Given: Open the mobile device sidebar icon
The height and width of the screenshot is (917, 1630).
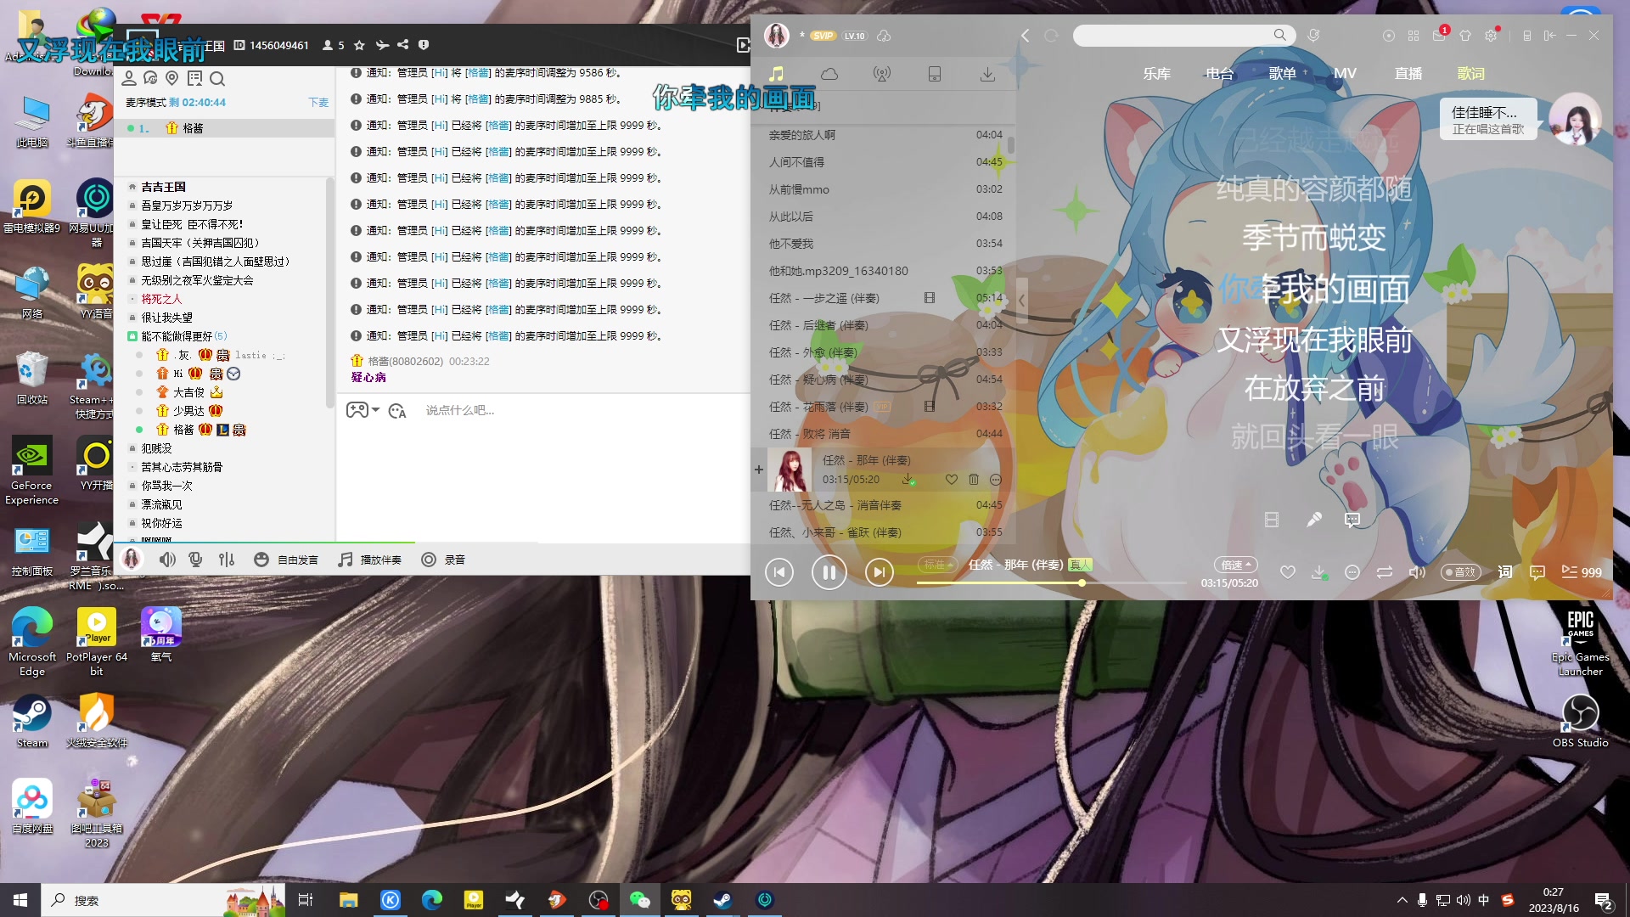Looking at the screenshot, I should pos(934,74).
